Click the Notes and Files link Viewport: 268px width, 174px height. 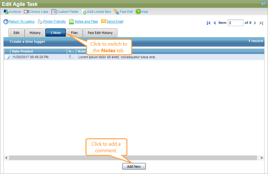(x=86, y=21)
